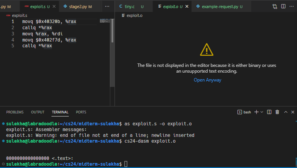Create a new terminal with plus icon
297x168 pixels.
click(x=257, y=112)
